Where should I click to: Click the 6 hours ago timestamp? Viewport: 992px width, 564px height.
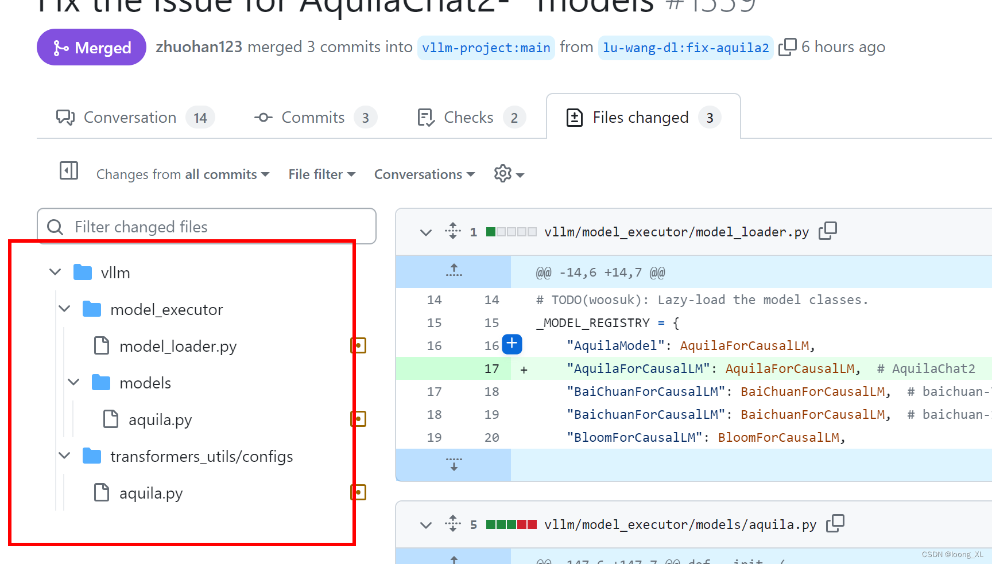coord(843,47)
